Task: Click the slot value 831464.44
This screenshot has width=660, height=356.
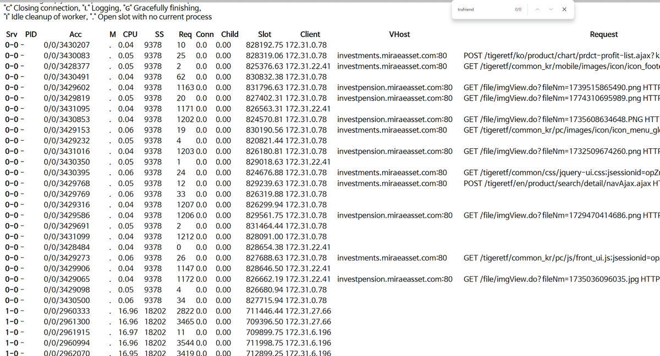Action: tap(264, 226)
